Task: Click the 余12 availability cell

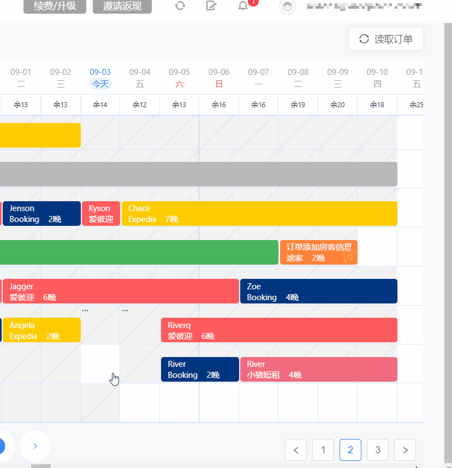Action: tap(140, 105)
